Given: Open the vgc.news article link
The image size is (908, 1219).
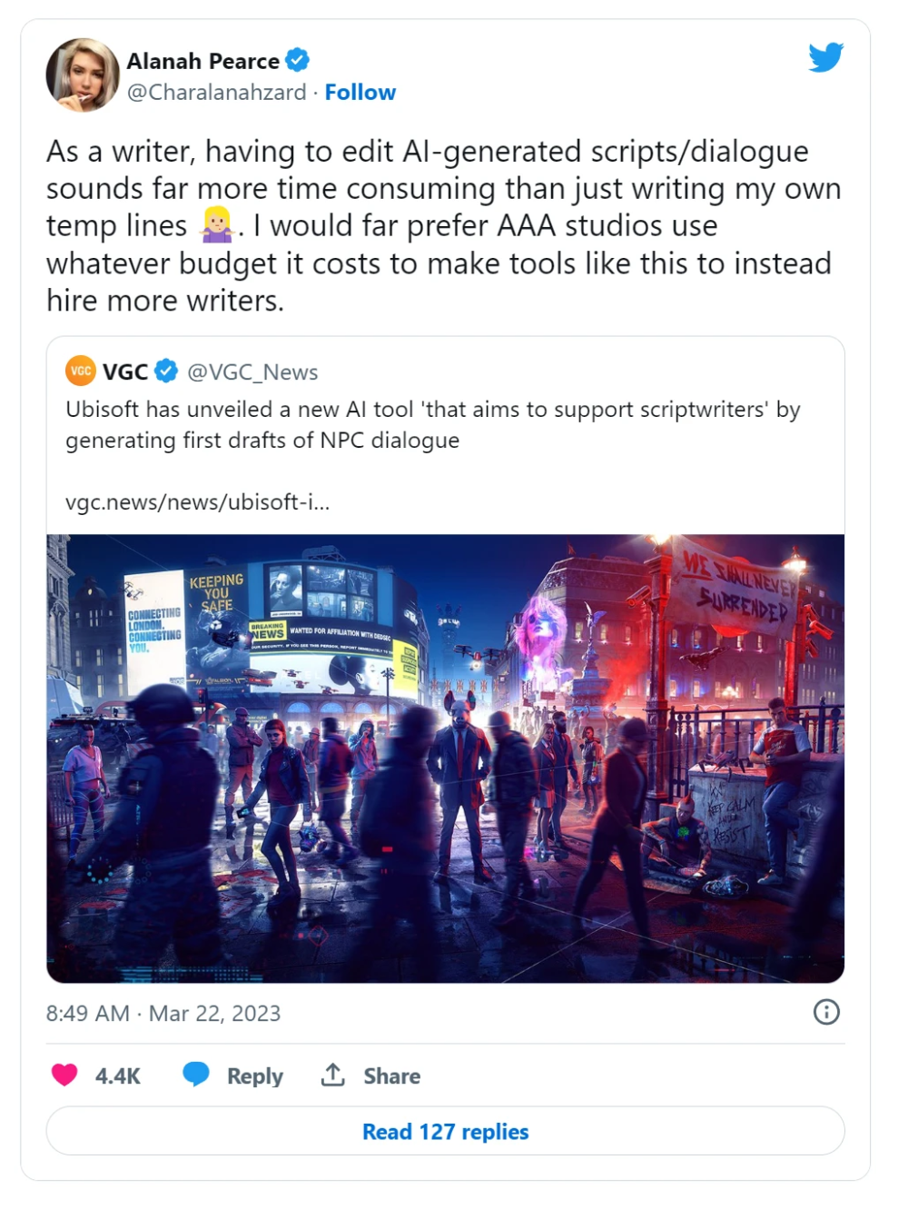Looking at the screenshot, I should [x=198, y=502].
